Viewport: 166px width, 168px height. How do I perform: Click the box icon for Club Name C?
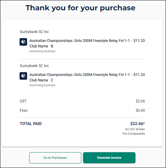click(x=23, y=76)
